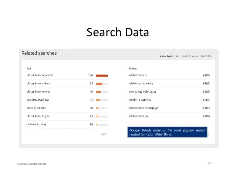The image size is (236, 182).
Task: Select the aib tab
Action: (x=178, y=56)
